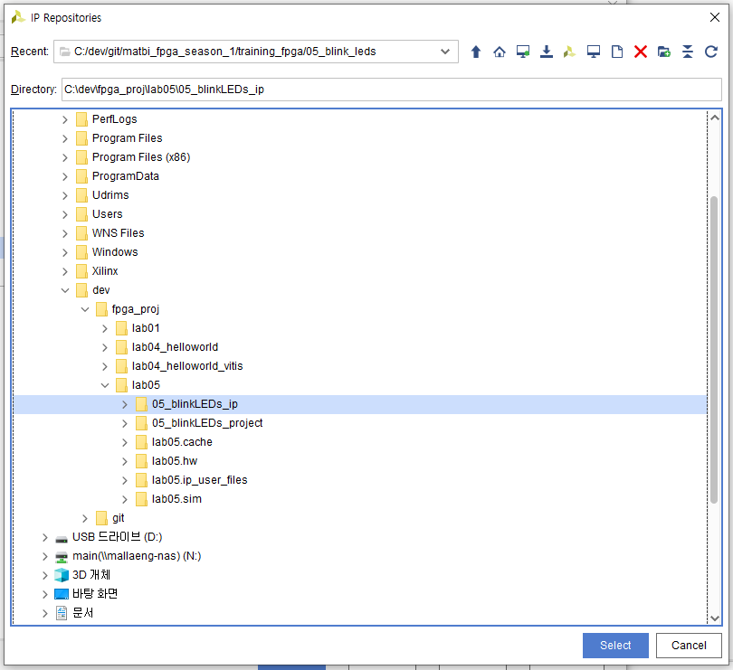This screenshot has width=733, height=670.
Task: Click the Directory path input field
Action: [391, 90]
